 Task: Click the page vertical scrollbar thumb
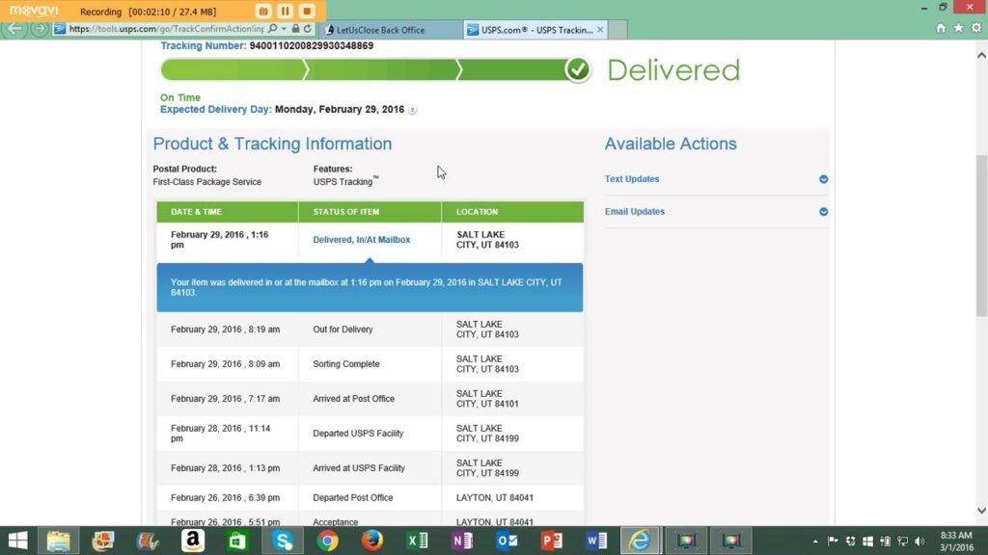pyautogui.click(x=981, y=236)
